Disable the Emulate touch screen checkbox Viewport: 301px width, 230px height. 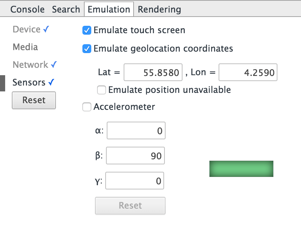pos(86,30)
